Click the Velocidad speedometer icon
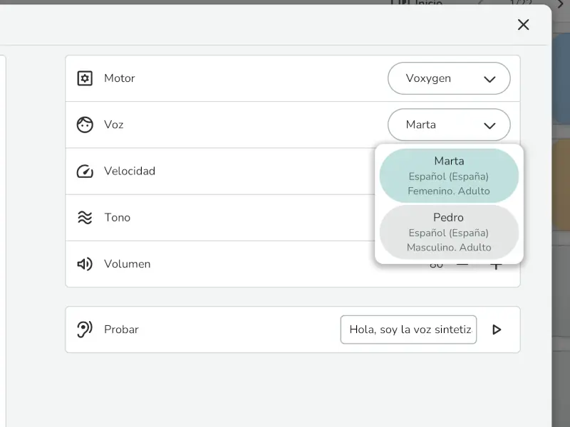 point(84,171)
